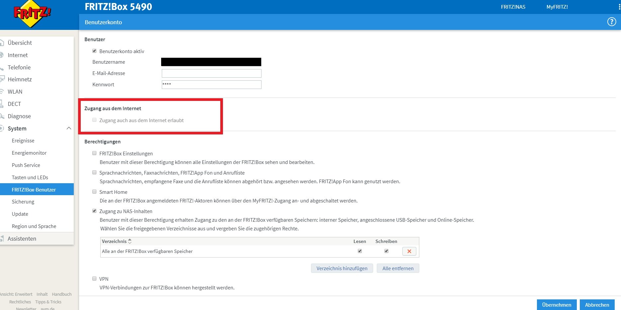Open Heimnetz menu in sidebar
Image resolution: width=621 pixels, height=310 pixels.
coord(20,79)
